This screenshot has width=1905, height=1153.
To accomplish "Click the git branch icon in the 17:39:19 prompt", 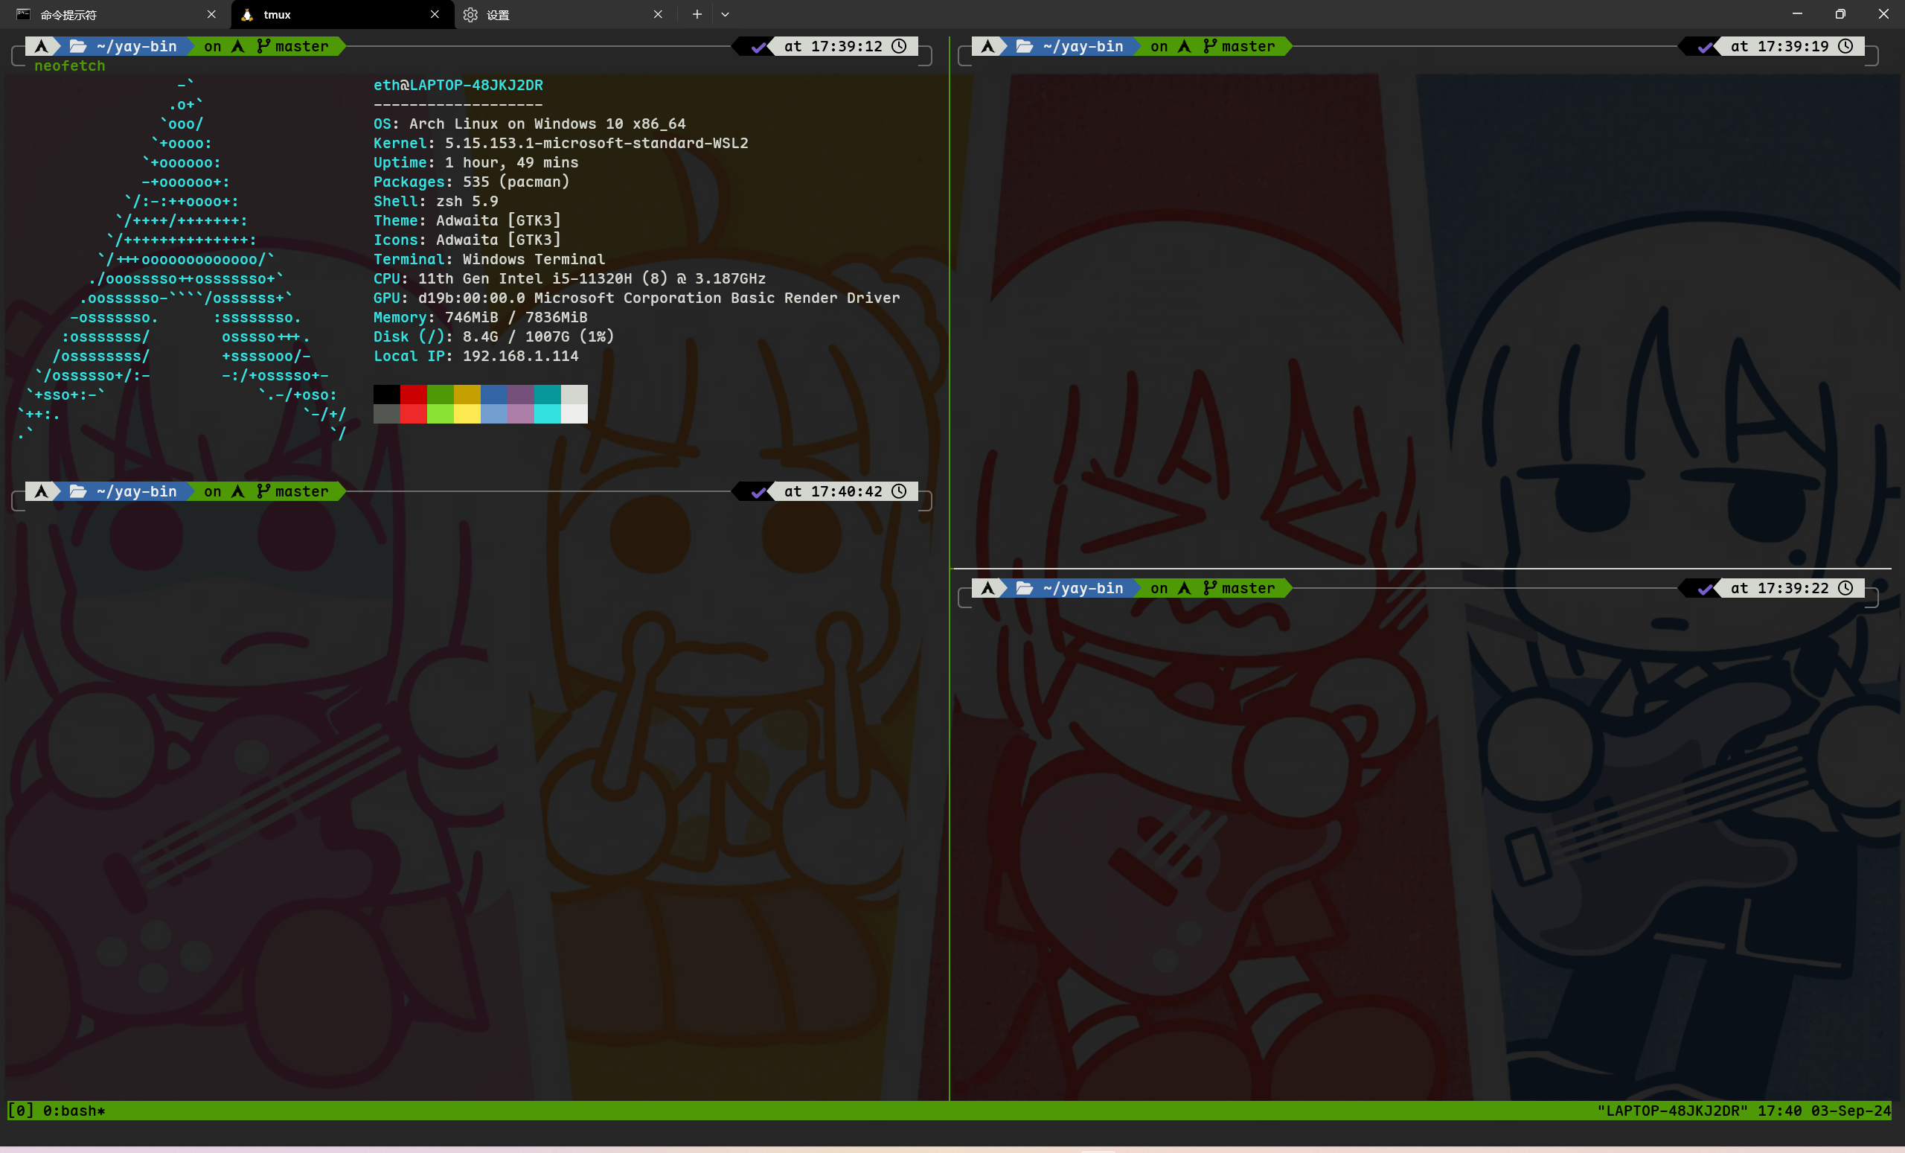I will coord(1209,46).
